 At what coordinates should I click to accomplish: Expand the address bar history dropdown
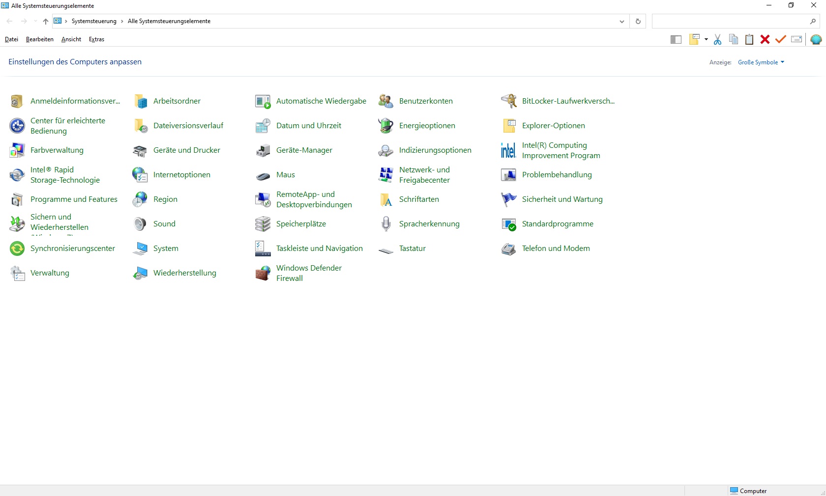point(622,21)
